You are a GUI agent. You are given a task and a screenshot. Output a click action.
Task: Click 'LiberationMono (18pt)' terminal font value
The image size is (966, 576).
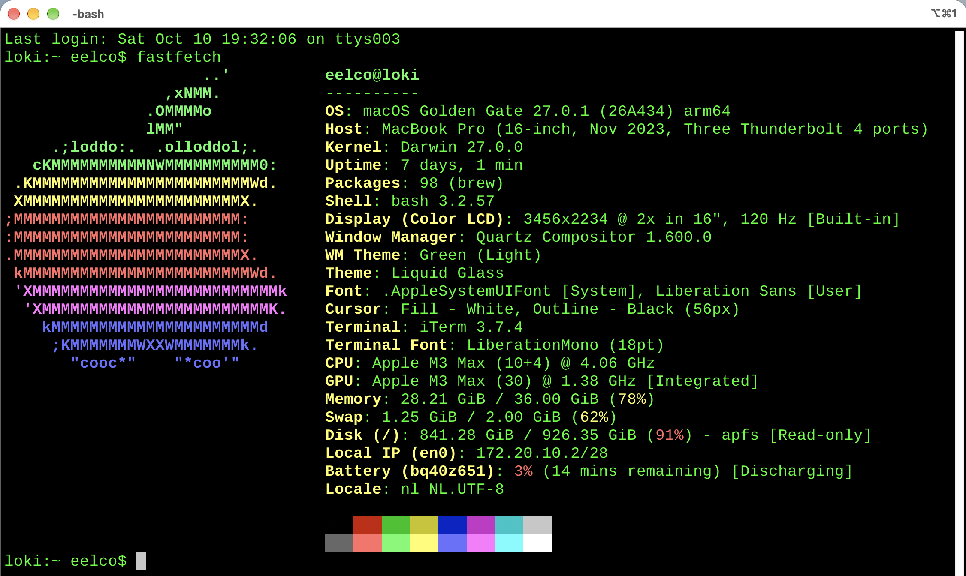[566, 345]
